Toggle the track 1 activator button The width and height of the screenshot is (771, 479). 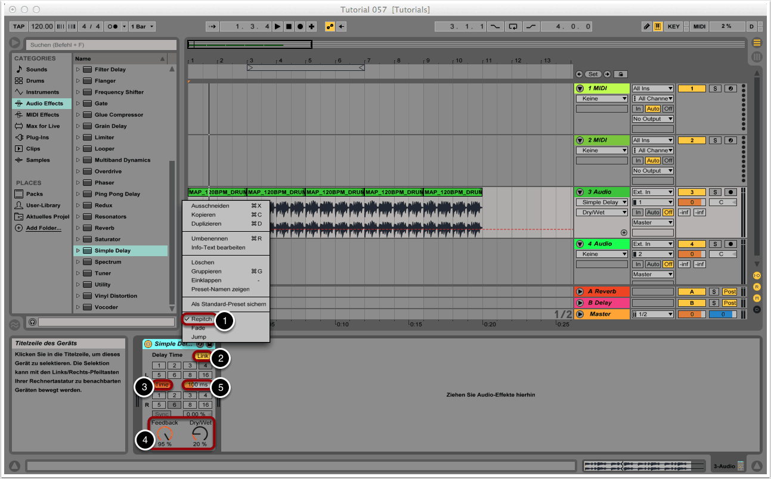click(692, 89)
